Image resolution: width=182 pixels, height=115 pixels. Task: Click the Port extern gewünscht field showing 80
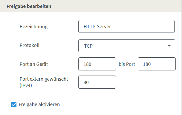click(x=97, y=82)
